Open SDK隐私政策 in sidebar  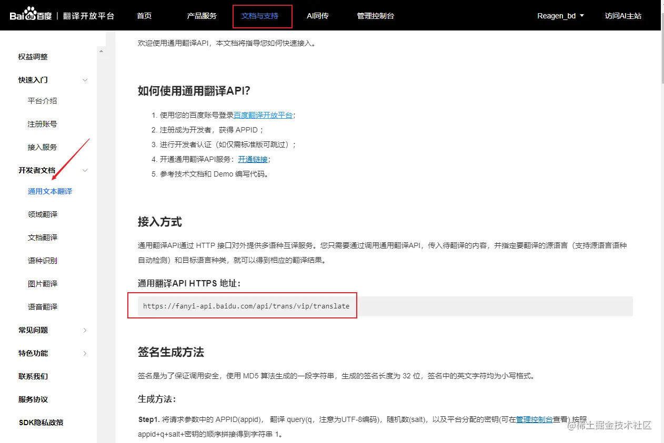coord(41,423)
